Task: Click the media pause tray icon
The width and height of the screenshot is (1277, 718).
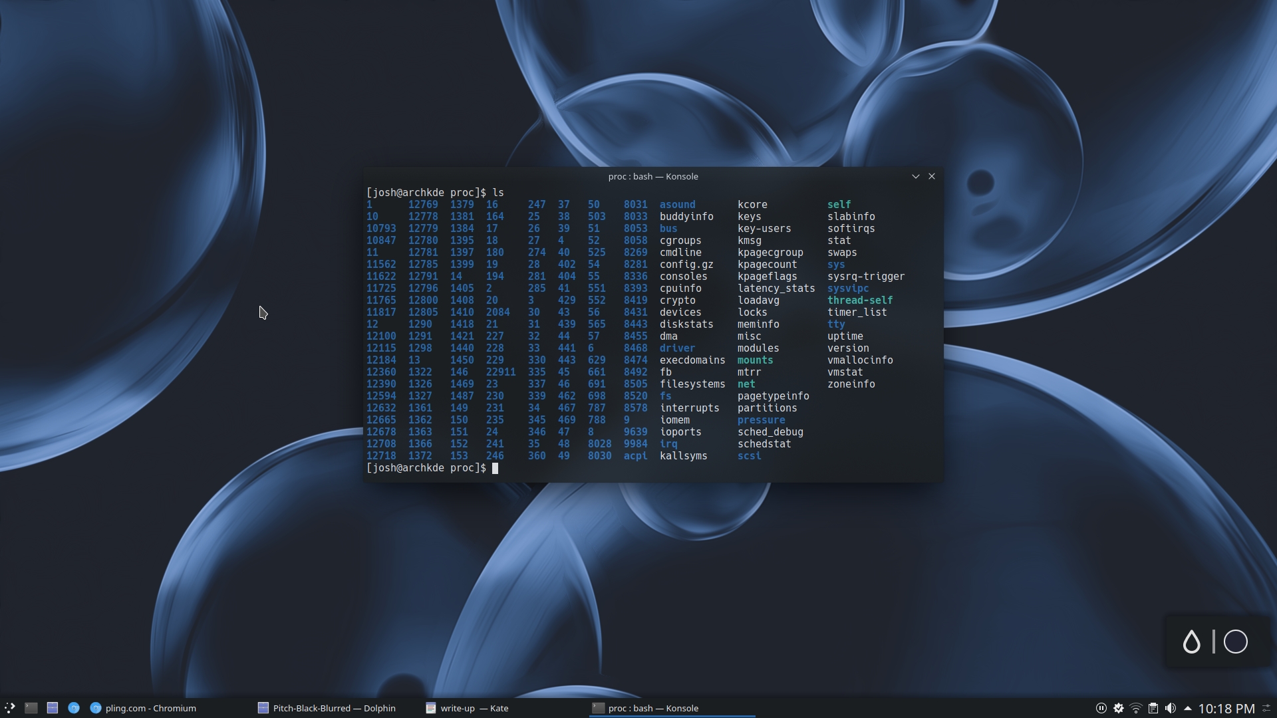Action: [x=1101, y=708]
